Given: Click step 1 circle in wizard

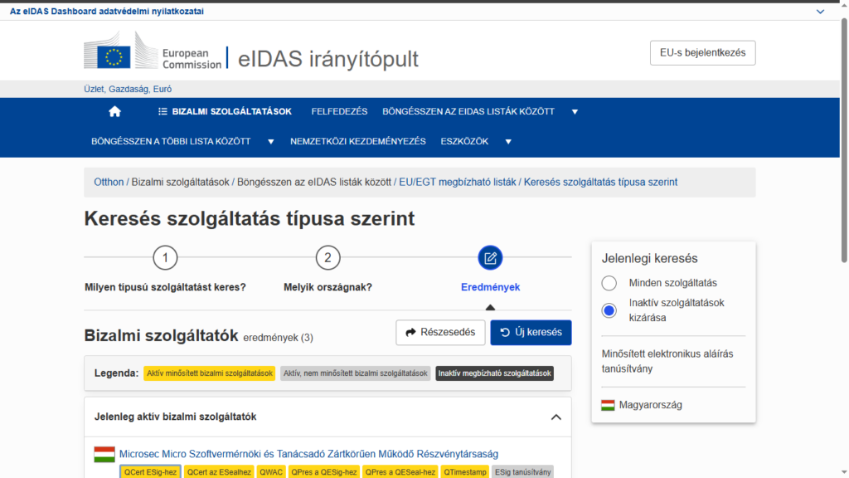Looking at the screenshot, I should [165, 258].
